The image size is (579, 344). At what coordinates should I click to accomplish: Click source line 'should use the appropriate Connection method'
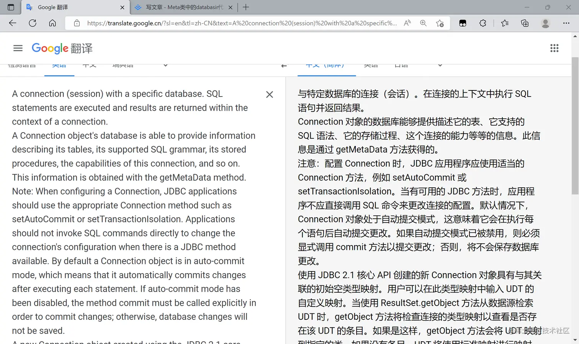122,205
